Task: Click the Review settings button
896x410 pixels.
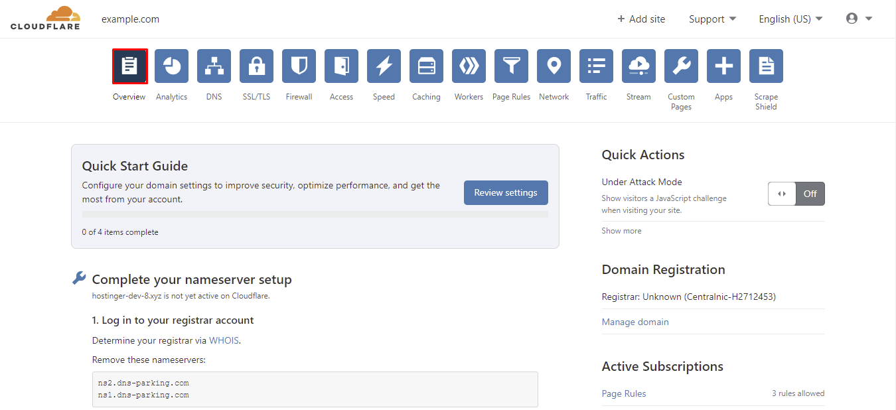Action: [506, 192]
